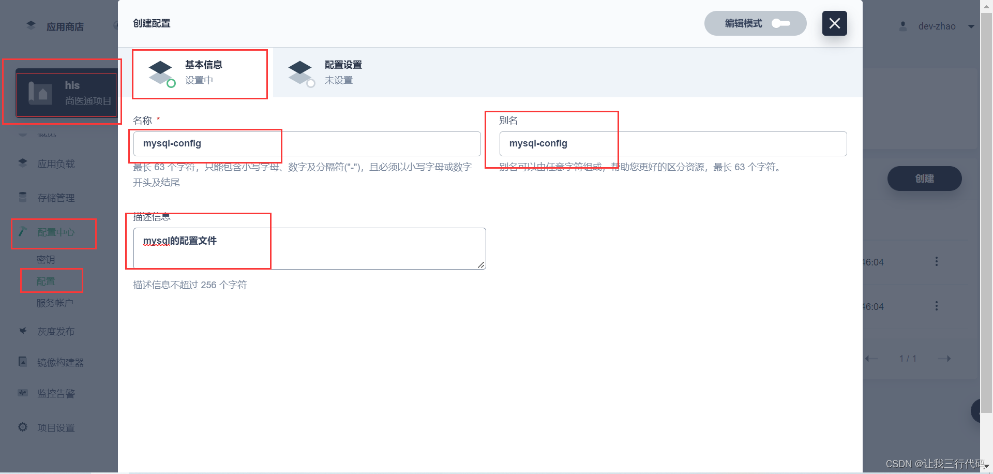Open 应用负载 sidebar menu
Screen dimensions: 993x474
[56, 164]
